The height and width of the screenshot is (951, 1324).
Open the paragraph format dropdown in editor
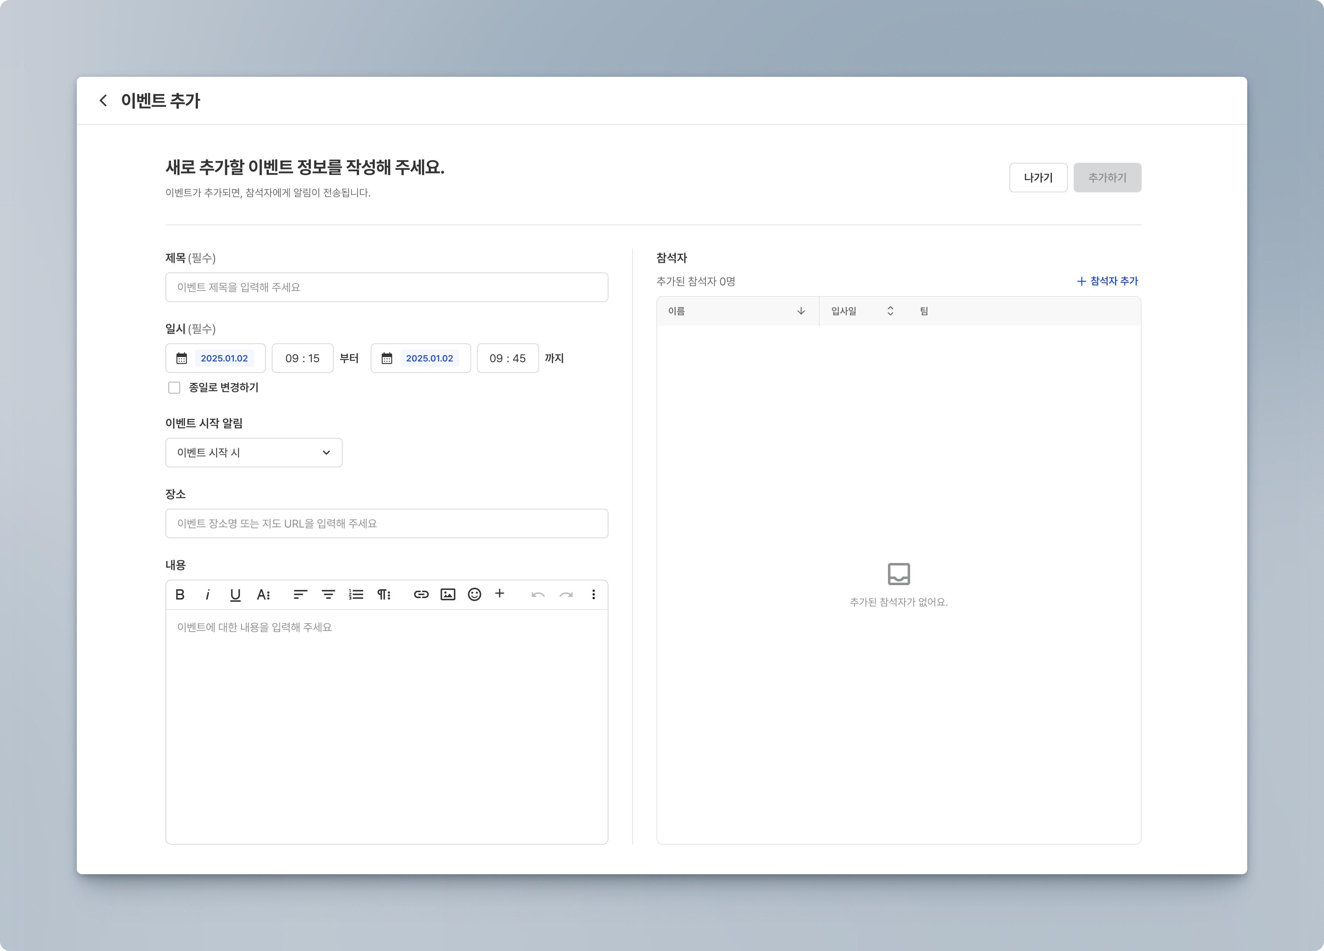click(x=384, y=594)
